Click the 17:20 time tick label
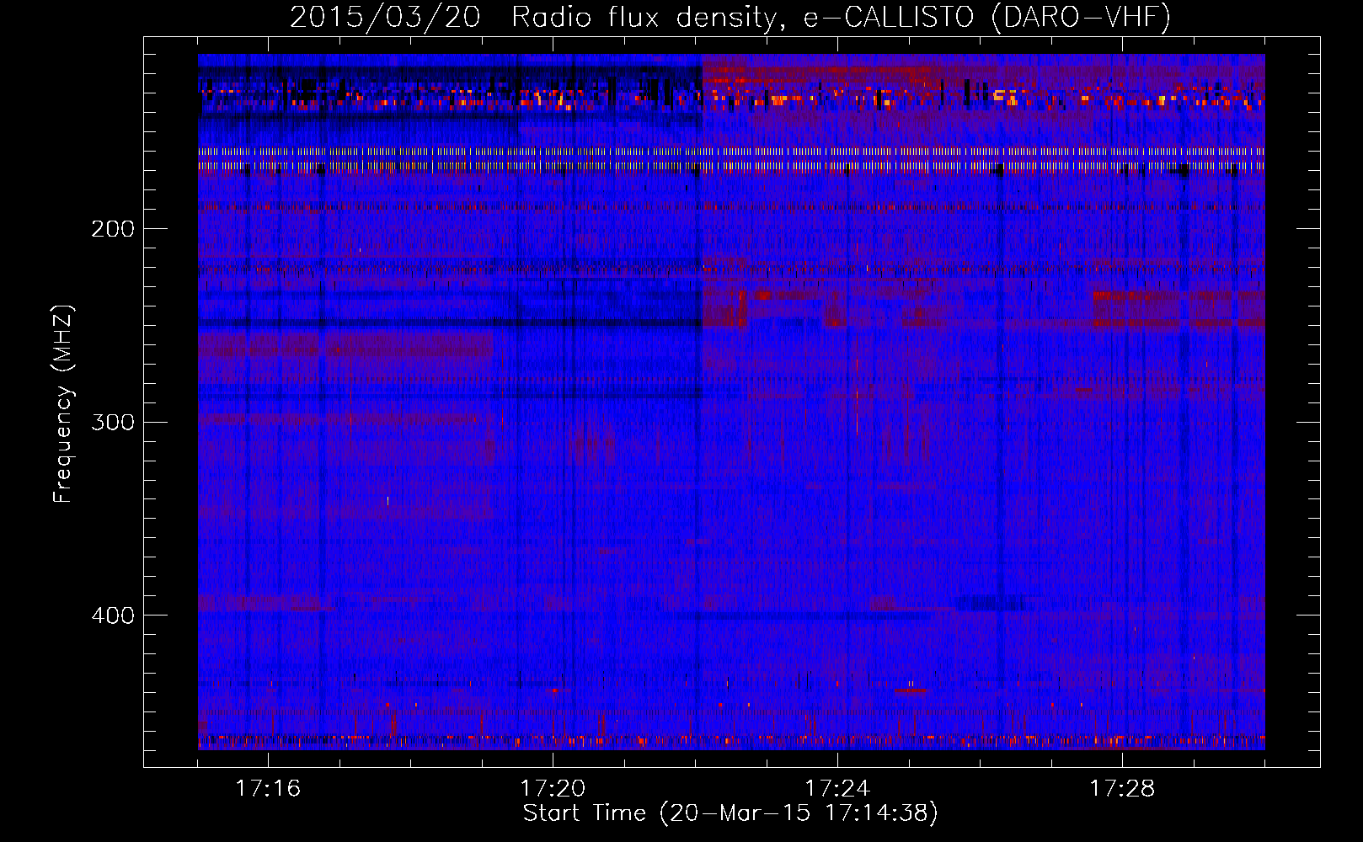The width and height of the screenshot is (1363, 842). [x=553, y=789]
